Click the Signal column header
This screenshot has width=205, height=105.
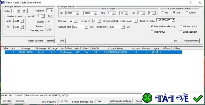pos(156,48)
